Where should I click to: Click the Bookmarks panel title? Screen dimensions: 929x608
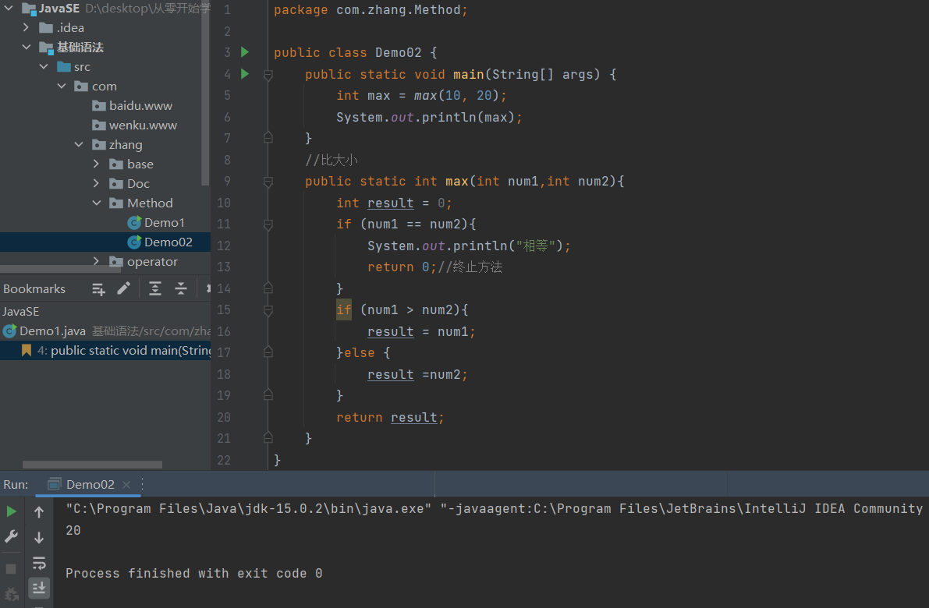coord(34,289)
